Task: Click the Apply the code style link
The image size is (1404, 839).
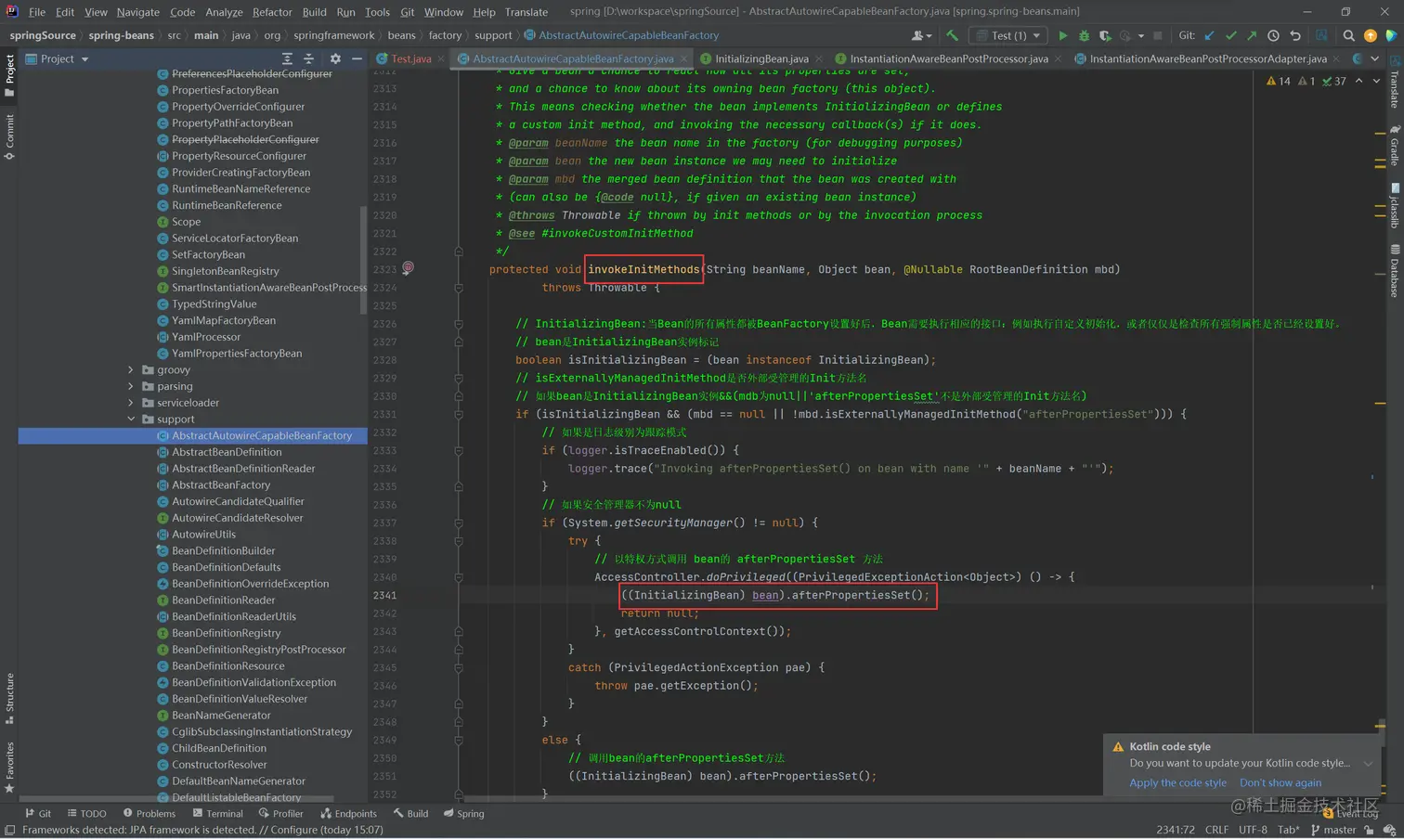Action: pos(1177,782)
